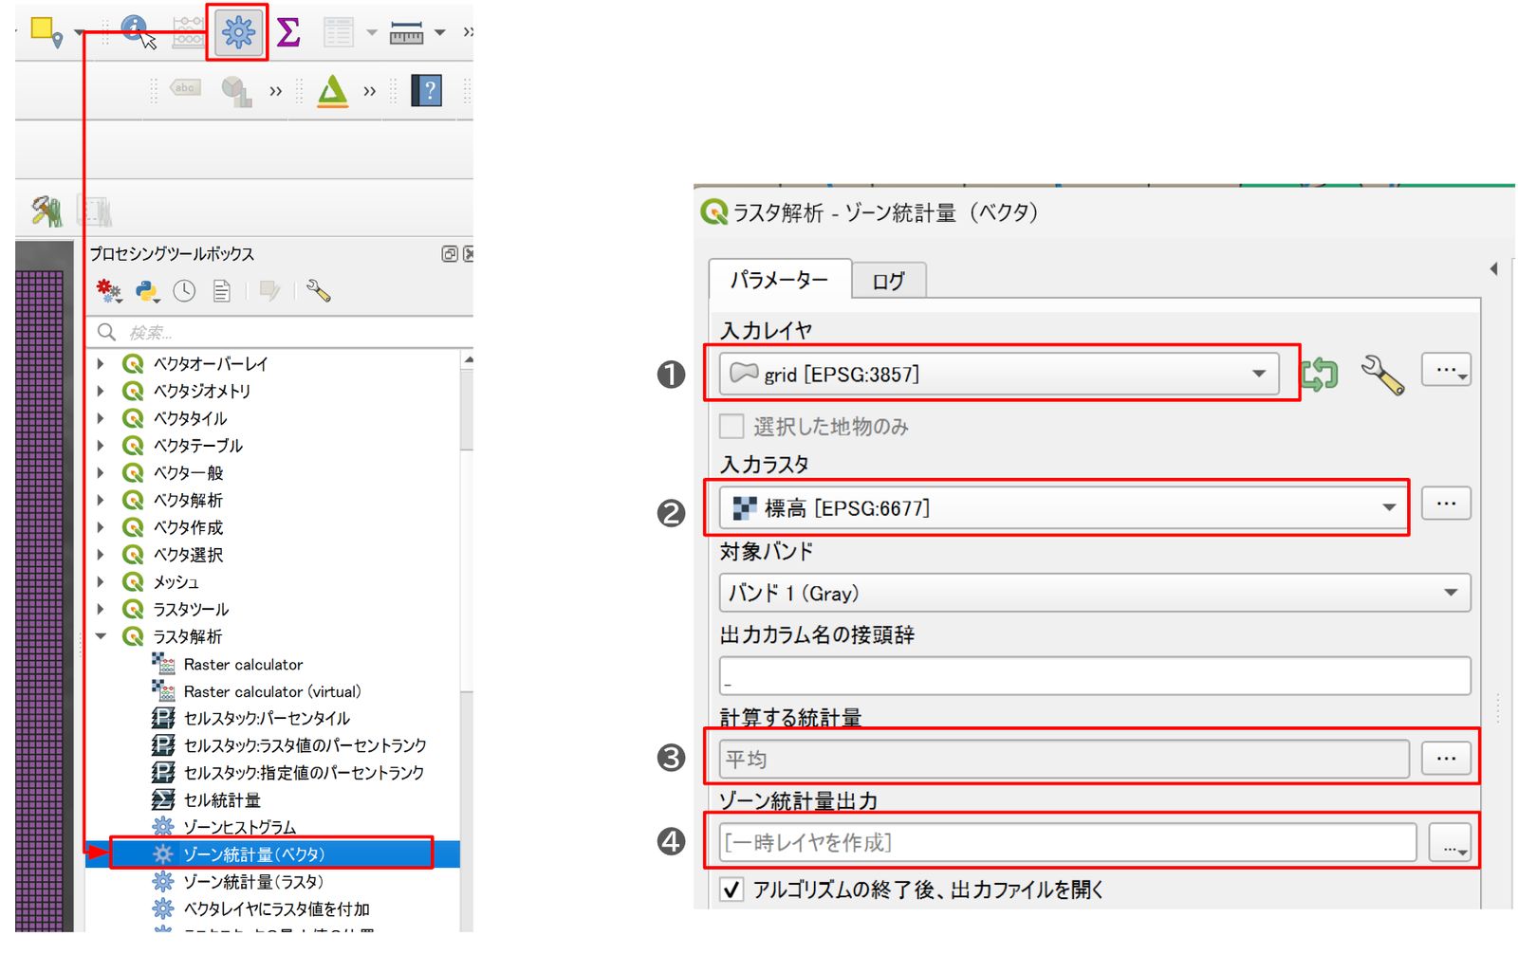1518x954 pixels.
Task: Click the ベクタ作成 group label
Action: point(188,527)
